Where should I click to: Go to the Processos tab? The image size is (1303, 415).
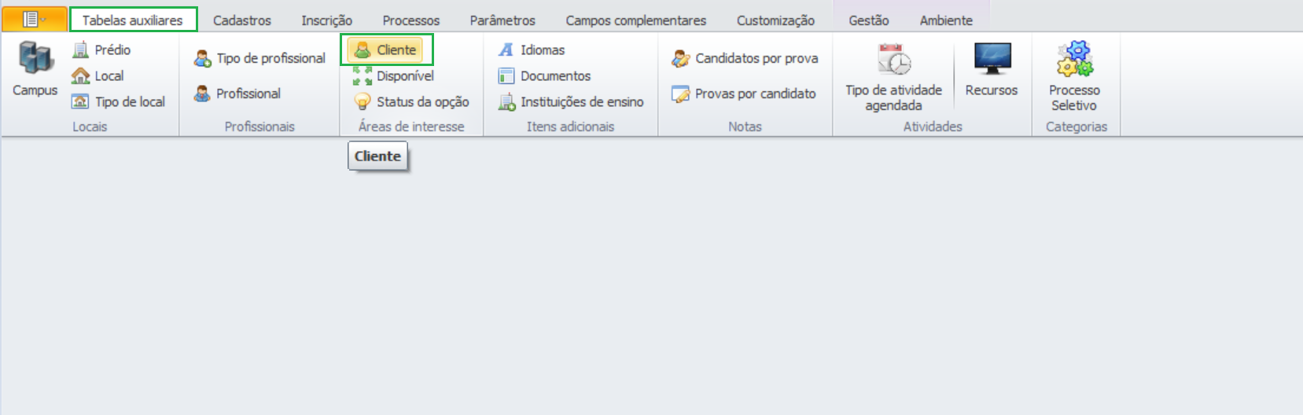pyautogui.click(x=411, y=20)
